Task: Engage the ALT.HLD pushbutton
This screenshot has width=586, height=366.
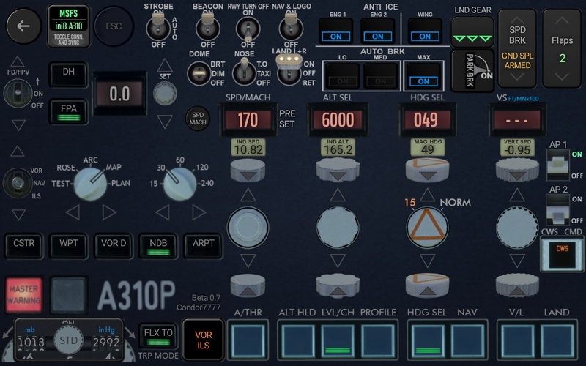Action: tap(297, 340)
